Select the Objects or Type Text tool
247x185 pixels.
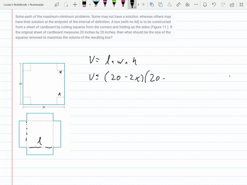click(57, 5)
